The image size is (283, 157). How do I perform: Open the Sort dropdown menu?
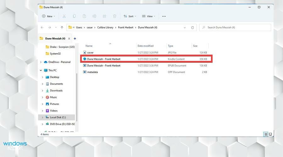pyautogui.click(x=130, y=16)
